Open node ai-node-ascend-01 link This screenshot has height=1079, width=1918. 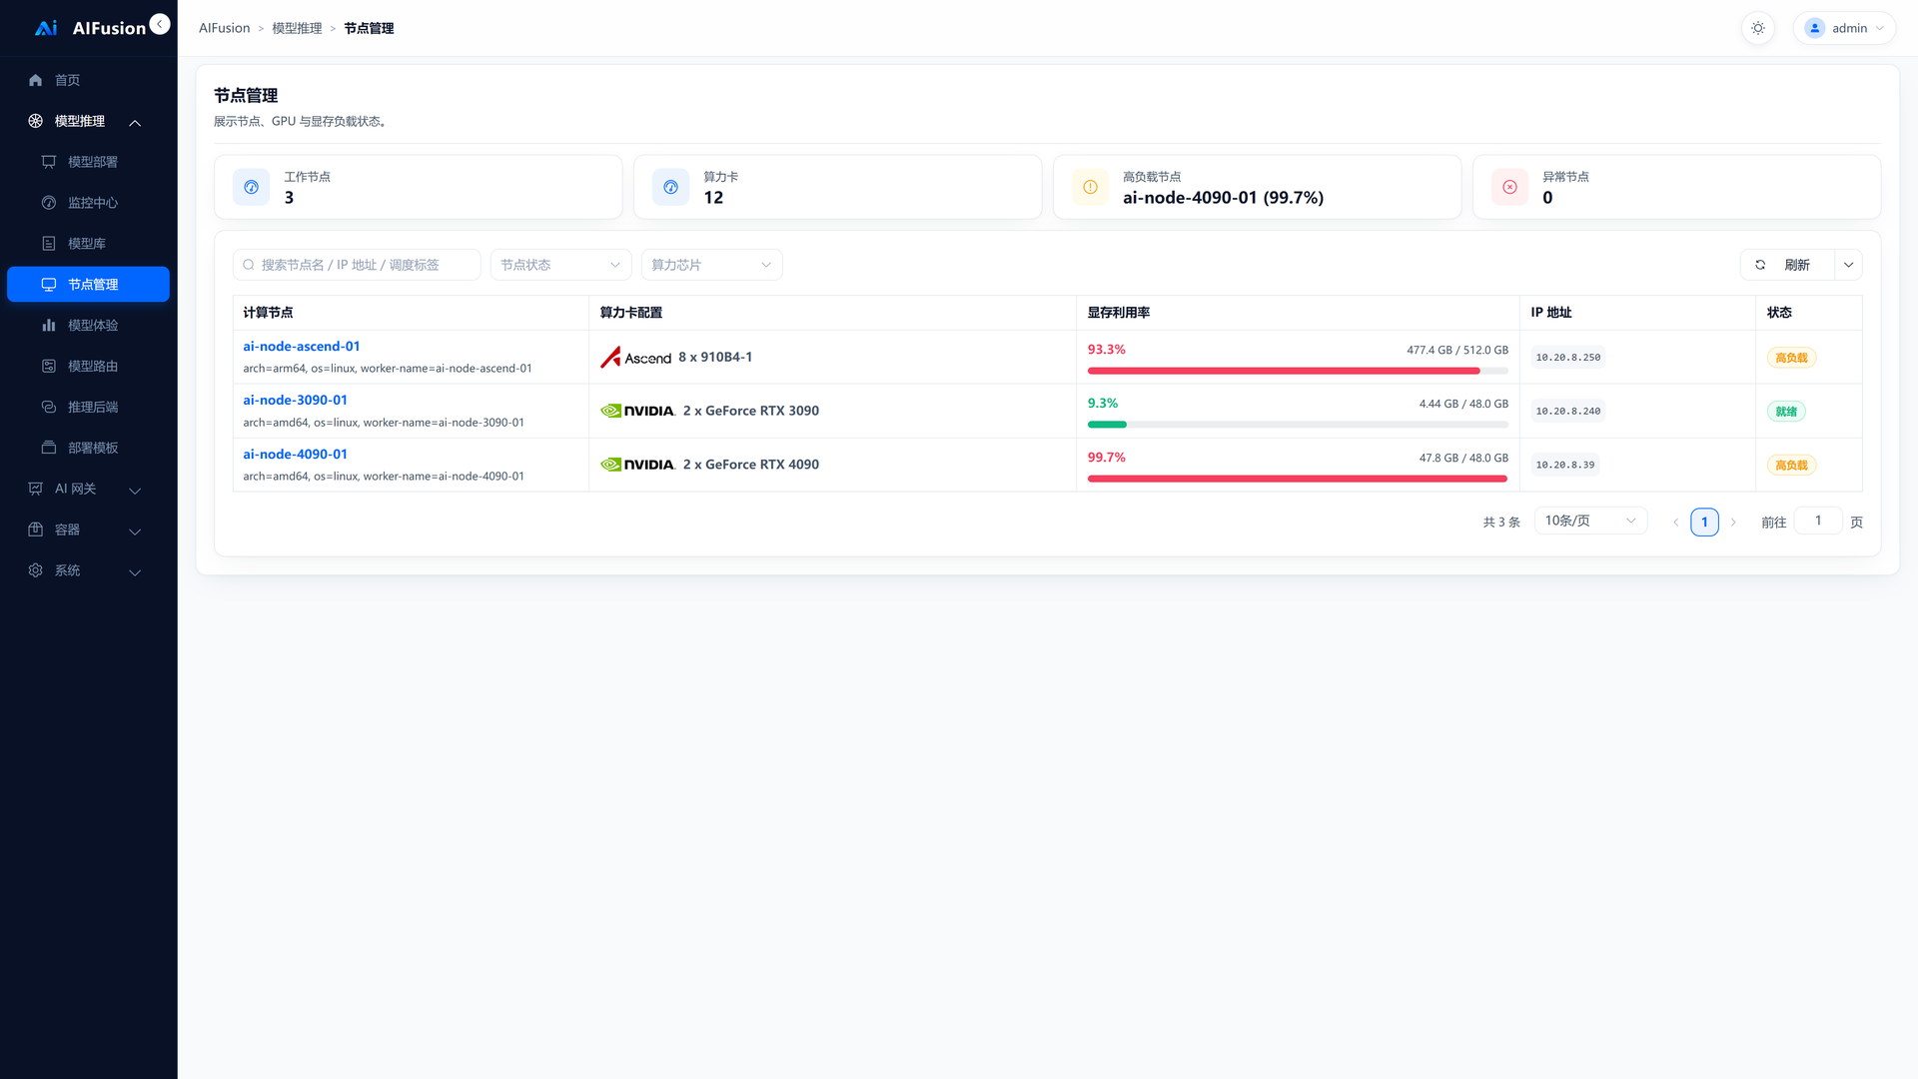click(x=302, y=347)
